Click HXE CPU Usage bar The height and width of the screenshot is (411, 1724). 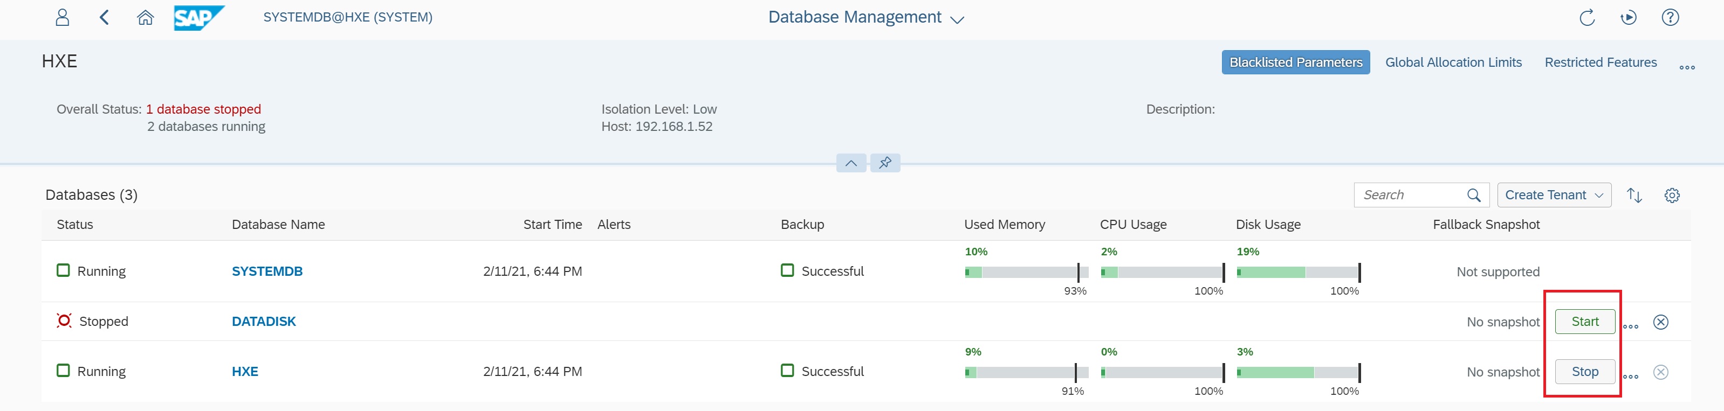[x=1163, y=372]
